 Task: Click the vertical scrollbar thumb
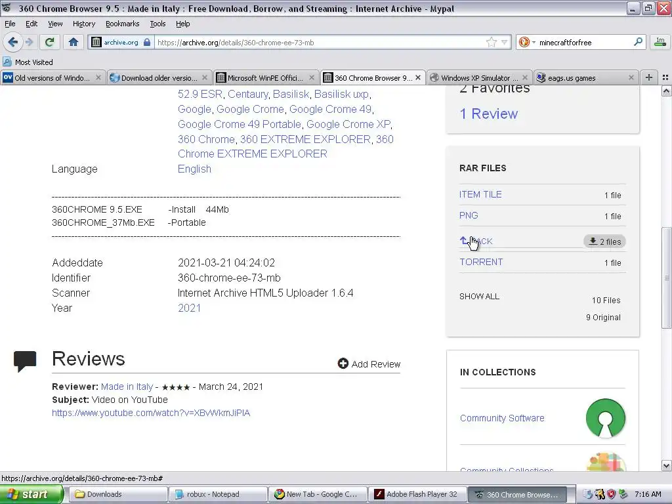pyautogui.click(x=666, y=278)
